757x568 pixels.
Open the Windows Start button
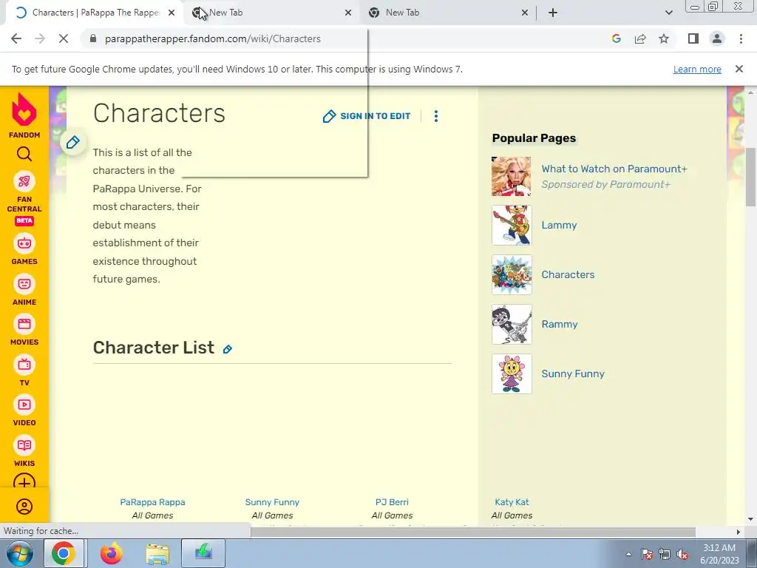(19, 553)
